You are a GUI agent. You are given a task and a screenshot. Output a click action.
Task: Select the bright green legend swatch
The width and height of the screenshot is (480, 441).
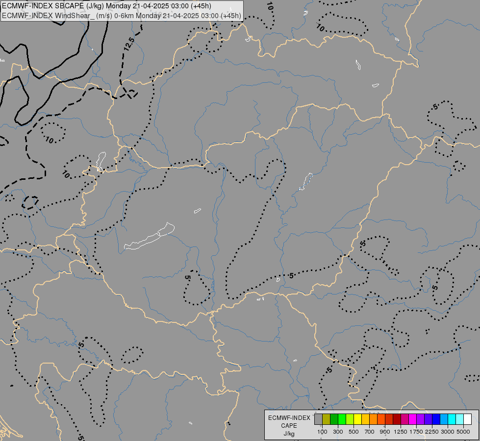342,419
